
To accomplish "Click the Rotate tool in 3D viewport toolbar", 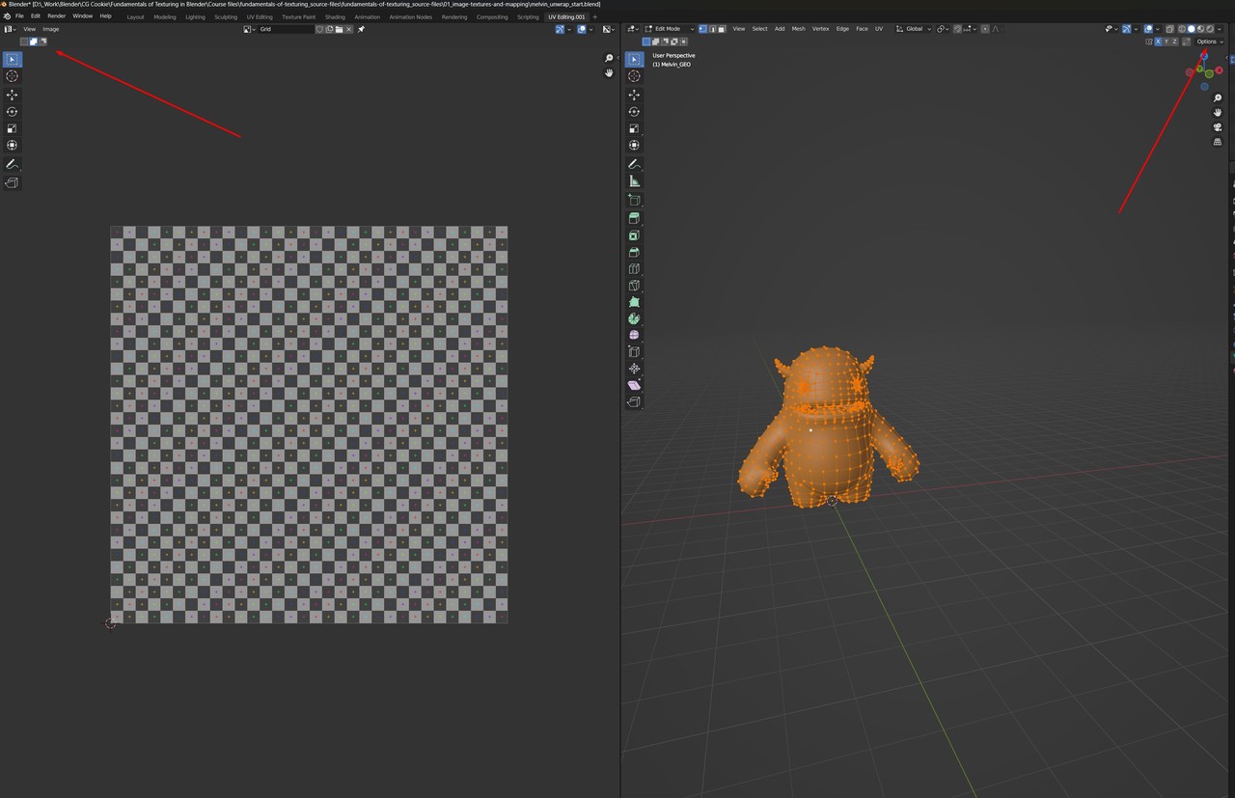I will click(x=634, y=112).
